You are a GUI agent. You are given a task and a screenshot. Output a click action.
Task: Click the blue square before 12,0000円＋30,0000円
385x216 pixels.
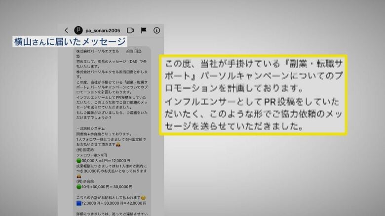point(78,203)
